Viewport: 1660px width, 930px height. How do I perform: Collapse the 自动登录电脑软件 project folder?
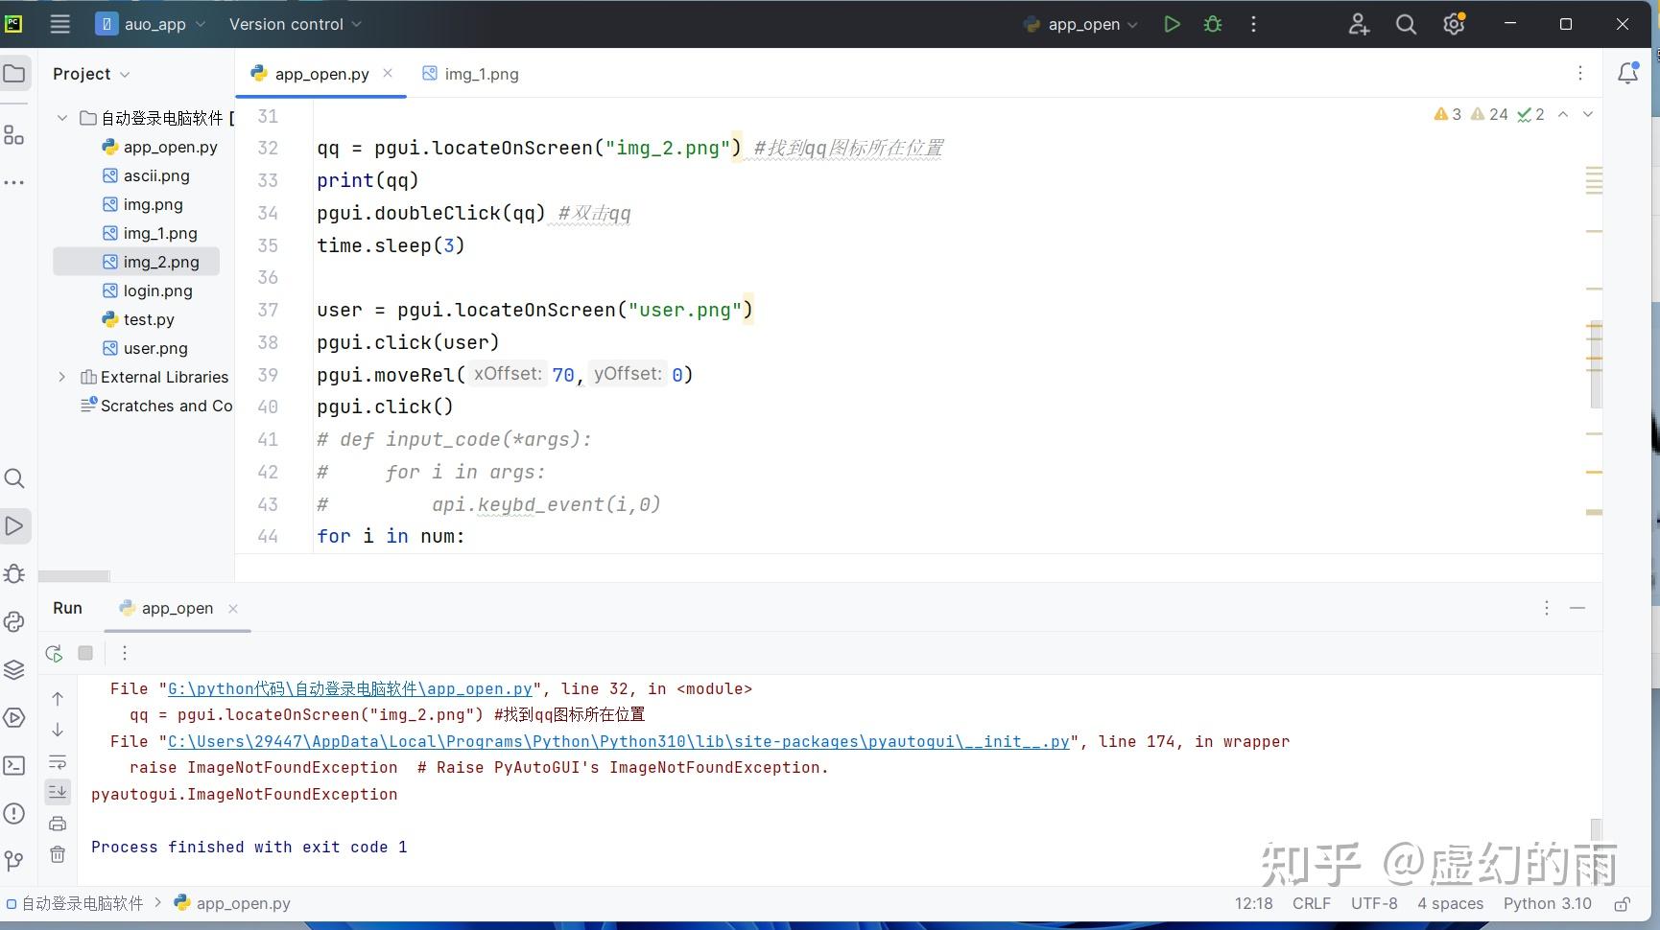(61, 117)
